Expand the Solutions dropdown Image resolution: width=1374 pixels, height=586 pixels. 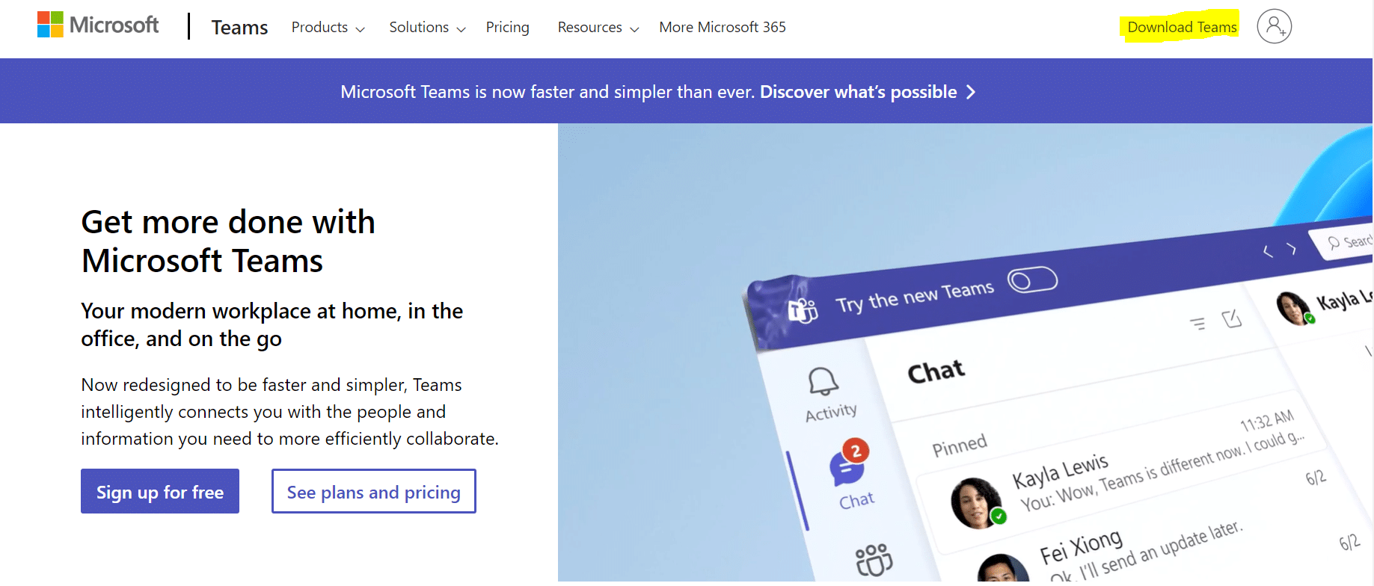pos(427,28)
